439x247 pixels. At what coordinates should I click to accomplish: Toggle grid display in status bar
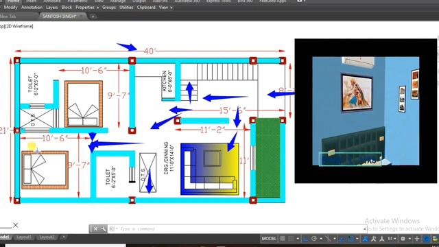[x=283, y=239]
